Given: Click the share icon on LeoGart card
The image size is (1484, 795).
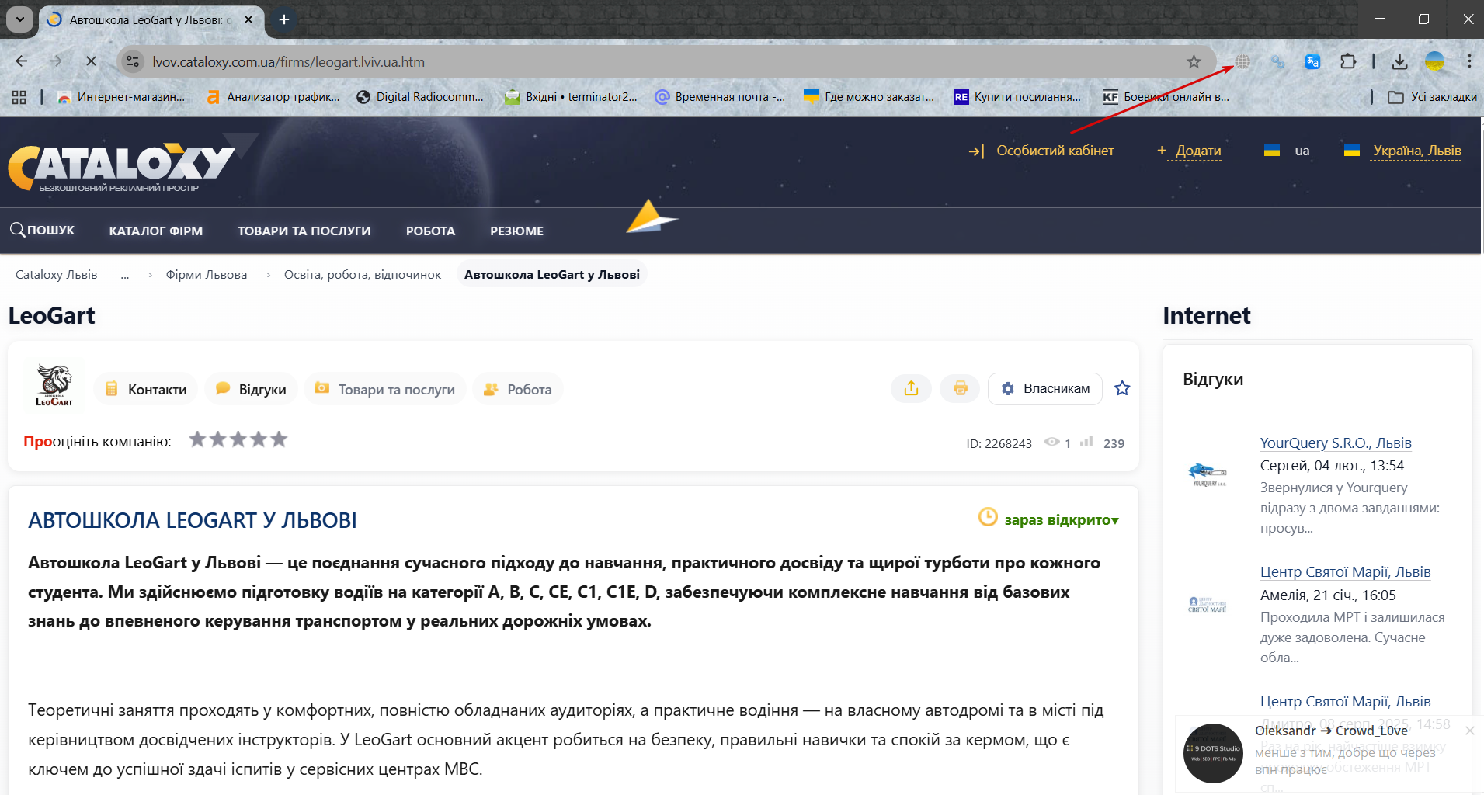Looking at the screenshot, I should [911, 388].
